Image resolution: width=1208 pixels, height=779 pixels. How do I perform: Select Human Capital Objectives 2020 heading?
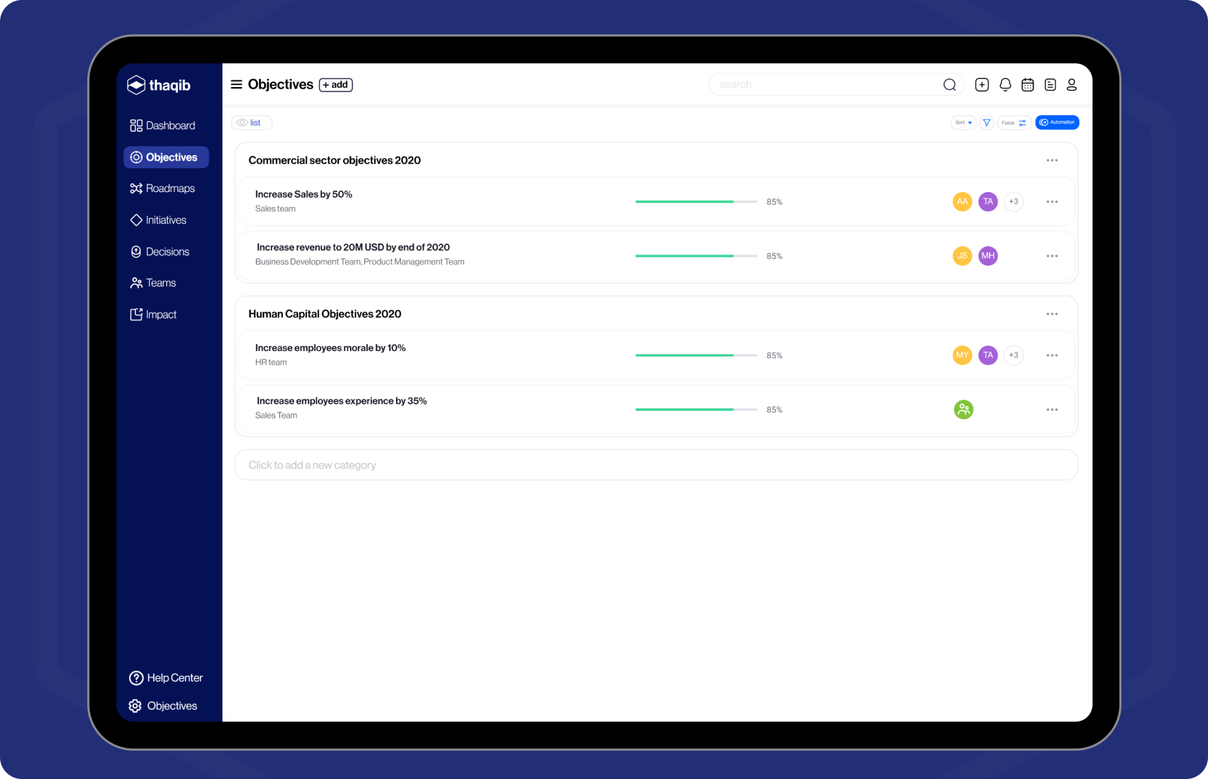pyautogui.click(x=325, y=314)
